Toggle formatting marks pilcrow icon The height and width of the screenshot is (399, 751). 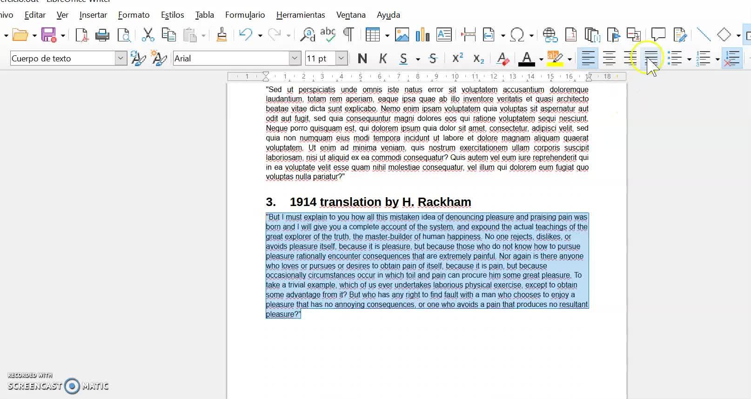(x=348, y=35)
